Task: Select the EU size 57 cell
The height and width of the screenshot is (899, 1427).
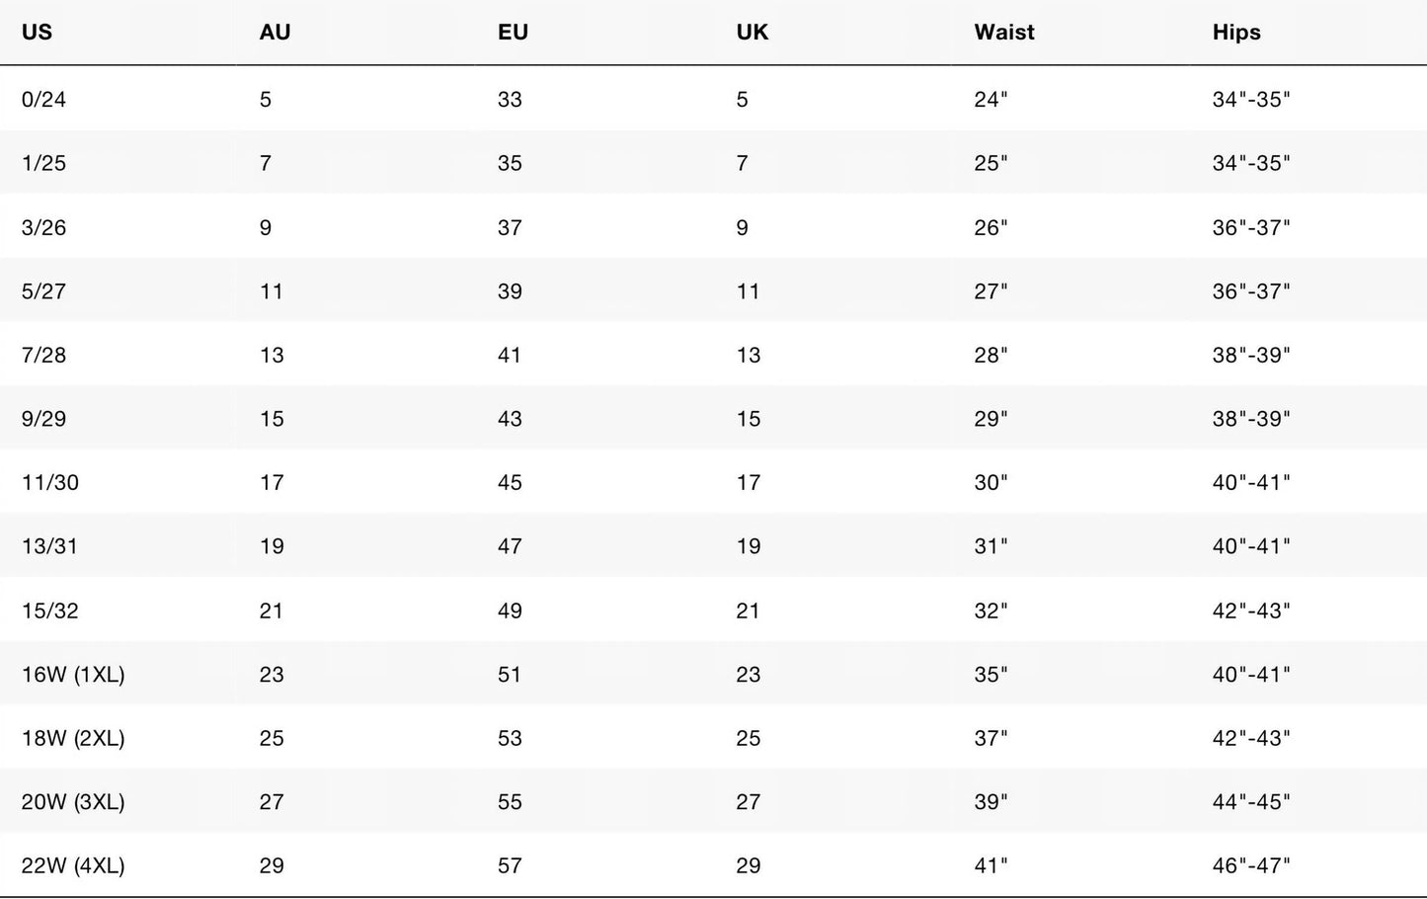Action: click(510, 866)
